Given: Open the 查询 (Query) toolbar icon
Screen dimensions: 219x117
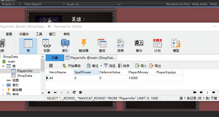Looking at the screenshot, I should pyautogui.click(x=102, y=46).
